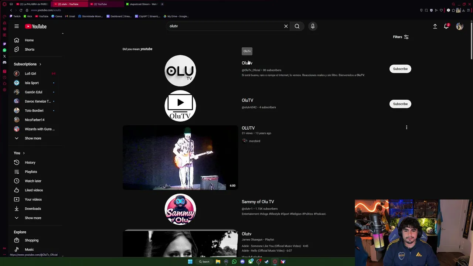Go back in browser history
Viewport: 473px width, 266px height.
coord(11,10)
